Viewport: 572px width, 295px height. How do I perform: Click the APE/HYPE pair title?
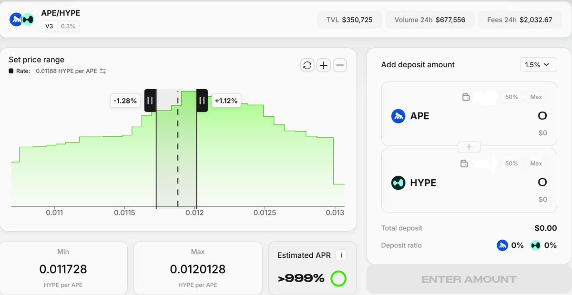61,13
